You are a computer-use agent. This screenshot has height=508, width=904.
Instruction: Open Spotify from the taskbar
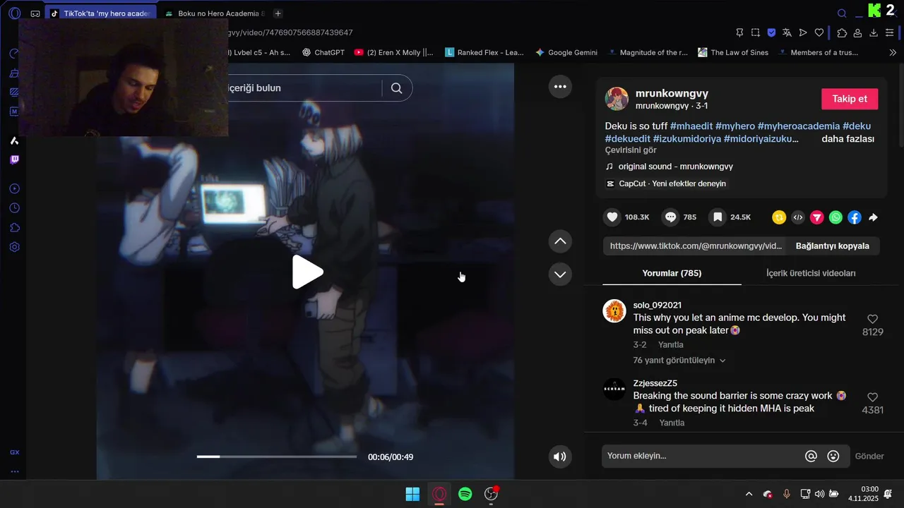[465, 494]
